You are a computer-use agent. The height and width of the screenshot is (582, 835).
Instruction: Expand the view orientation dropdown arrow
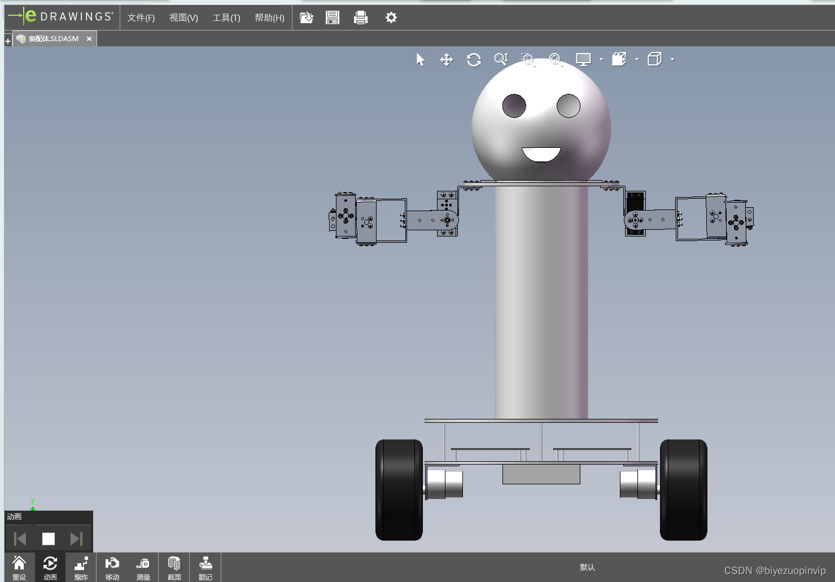click(x=637, y=59)
